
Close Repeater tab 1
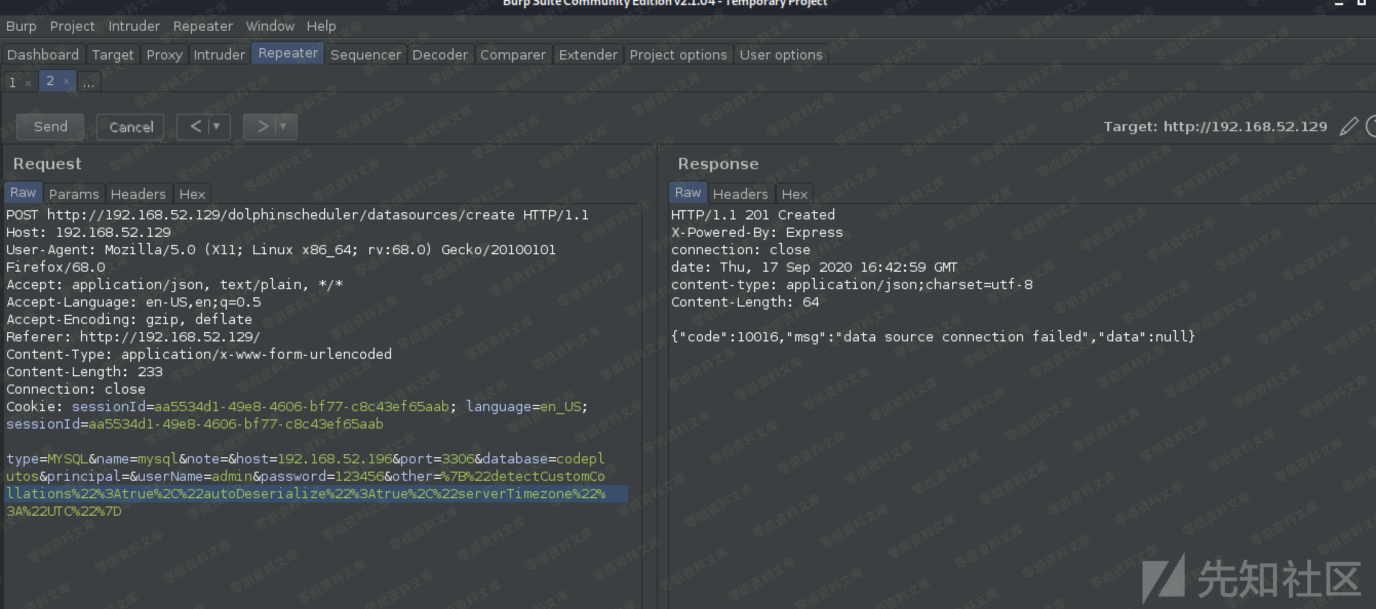[x=28, y=83]
